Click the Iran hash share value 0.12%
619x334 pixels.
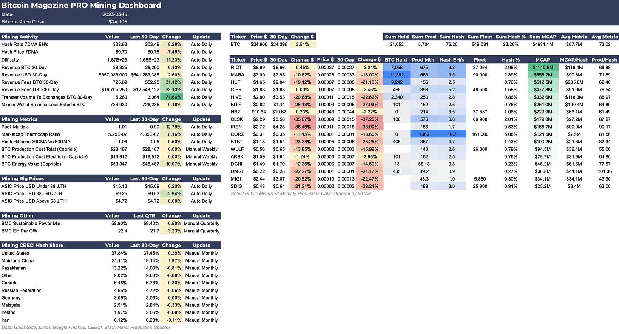pyautogui.click(x=120, y=320)
